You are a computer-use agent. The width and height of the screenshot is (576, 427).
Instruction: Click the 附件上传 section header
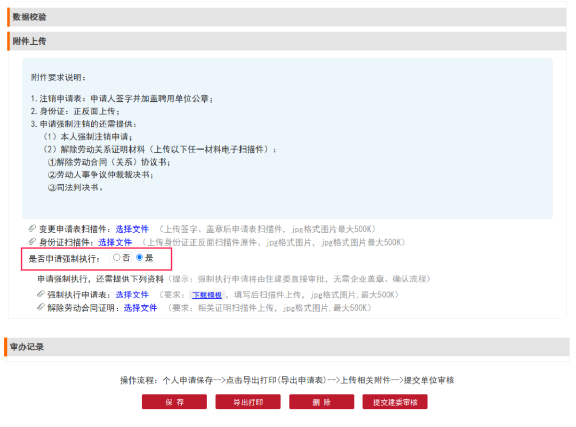(x=286, y=41)
